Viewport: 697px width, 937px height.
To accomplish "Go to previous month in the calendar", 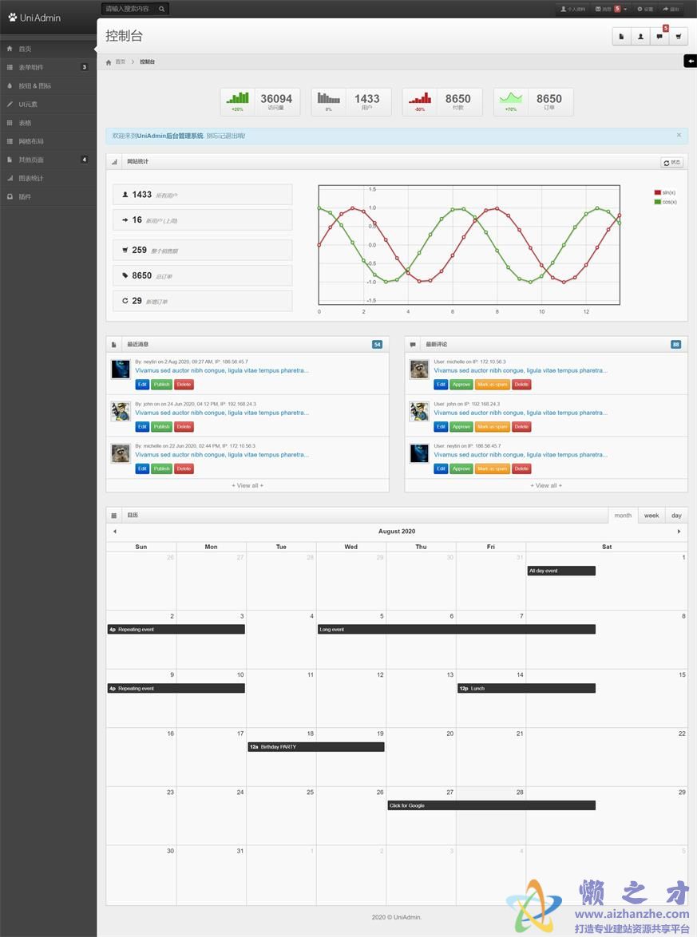I will (114, 532).
